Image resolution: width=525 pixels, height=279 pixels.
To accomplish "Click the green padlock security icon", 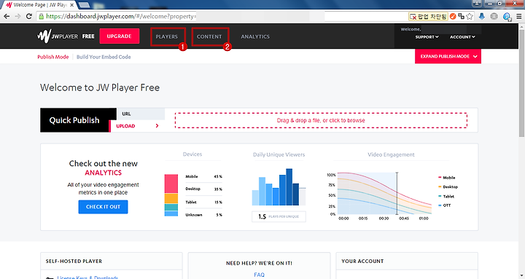I will 41,16.
